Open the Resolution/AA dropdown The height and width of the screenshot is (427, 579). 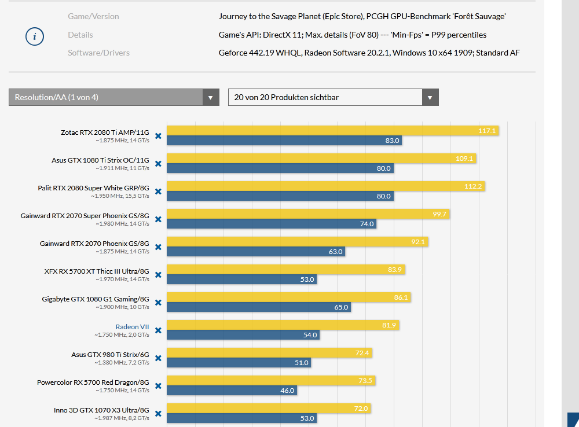(x=113, y=97)
